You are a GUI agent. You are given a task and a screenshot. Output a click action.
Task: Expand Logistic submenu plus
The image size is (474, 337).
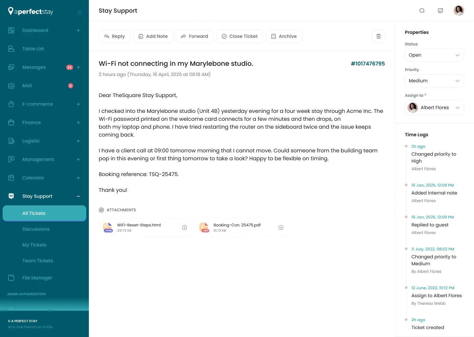click(x=78, y=141)
